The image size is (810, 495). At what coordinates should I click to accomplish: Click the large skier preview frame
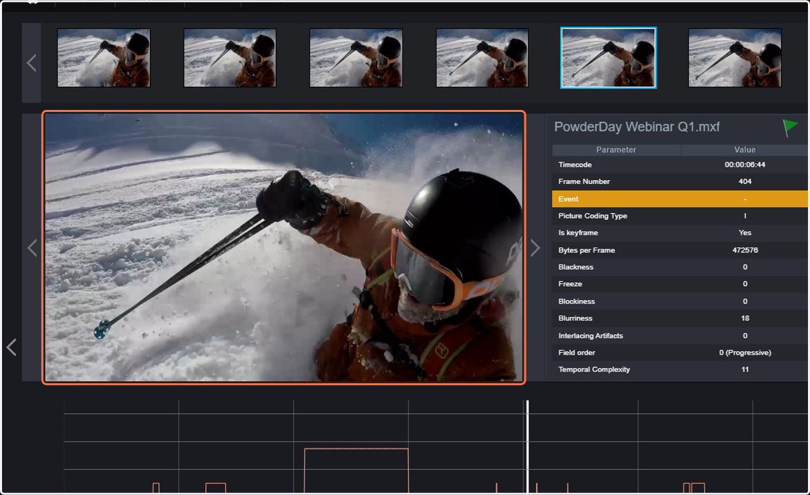pos(283,247)
